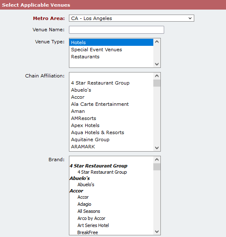Select indented Accor brand option

click(111, 197)
